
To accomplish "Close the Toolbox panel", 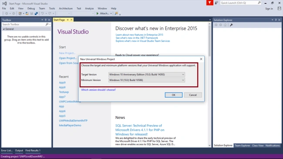I will pyautogui.click(x=49, y=20).
